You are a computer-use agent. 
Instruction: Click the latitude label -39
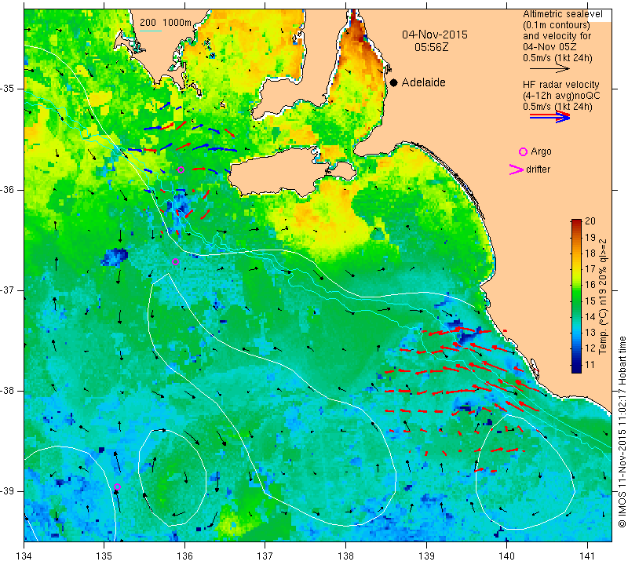pyautogui.click(x=7, y=491)
